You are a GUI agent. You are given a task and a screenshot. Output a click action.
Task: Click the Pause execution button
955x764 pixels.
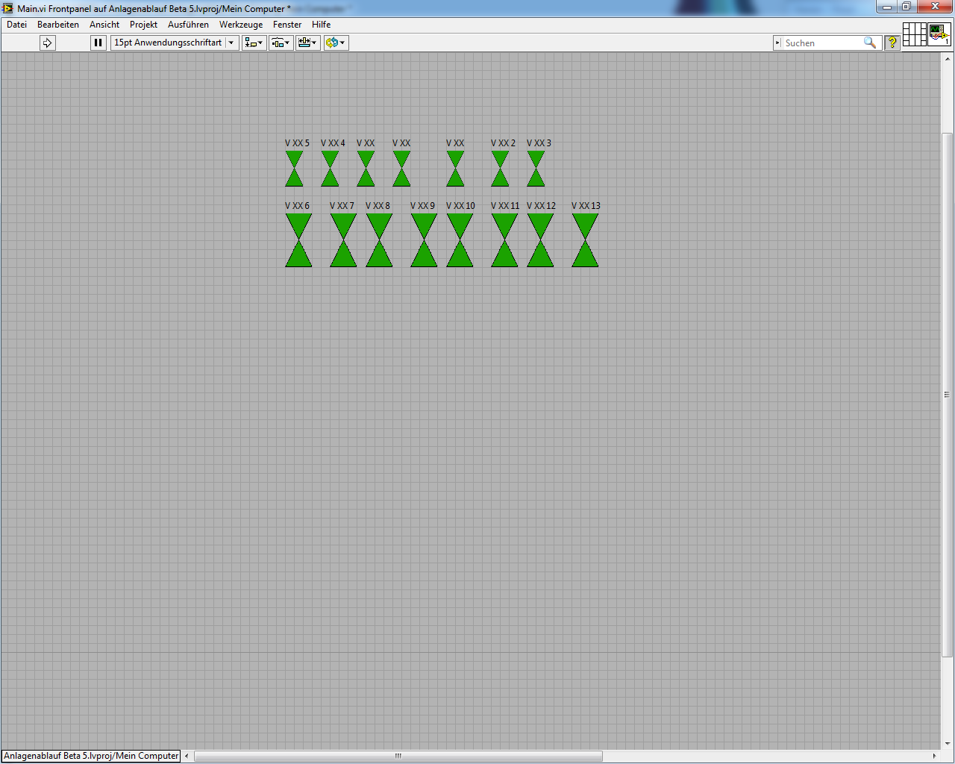(98, 43)
